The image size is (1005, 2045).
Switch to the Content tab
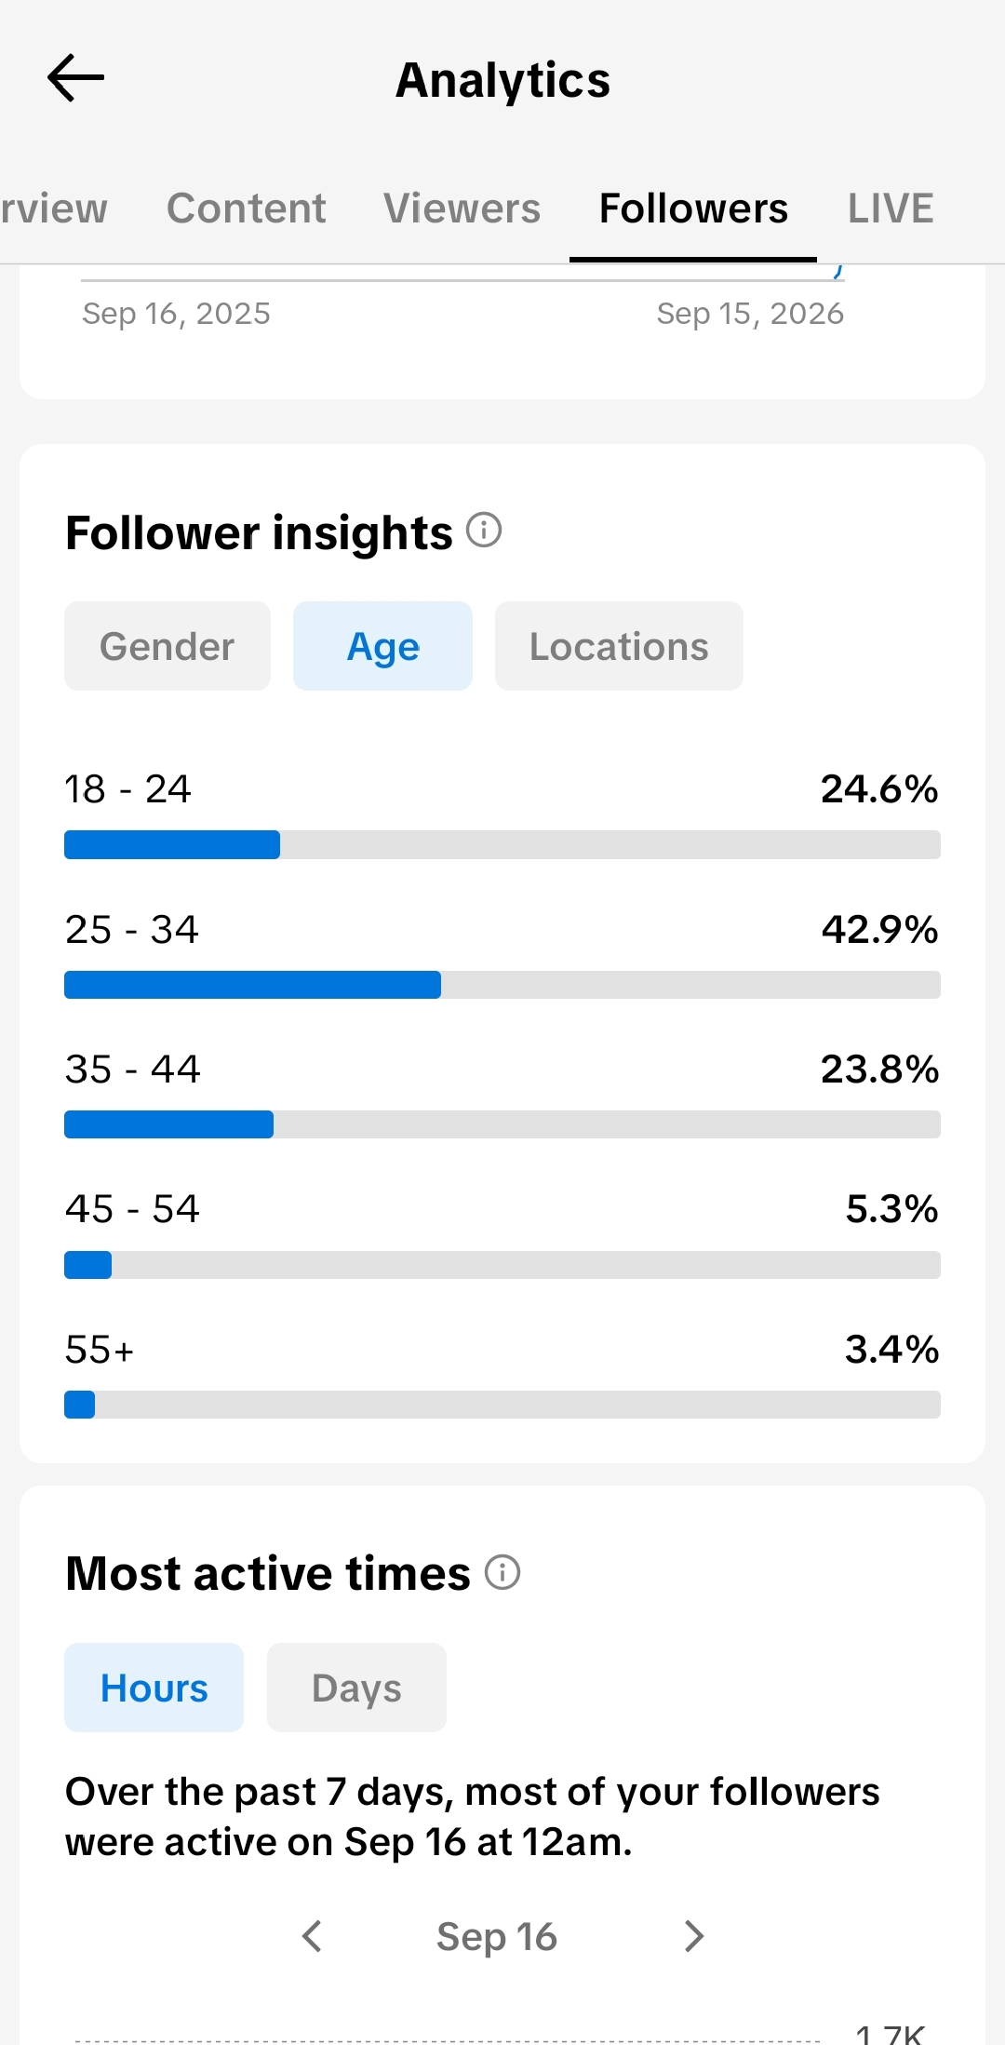click(x=247, y=209)
